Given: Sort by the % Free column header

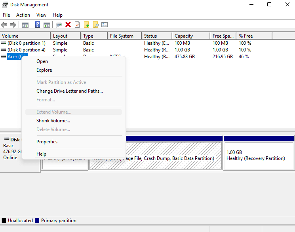Looking at the screenshot, I should tap(254, 36).
